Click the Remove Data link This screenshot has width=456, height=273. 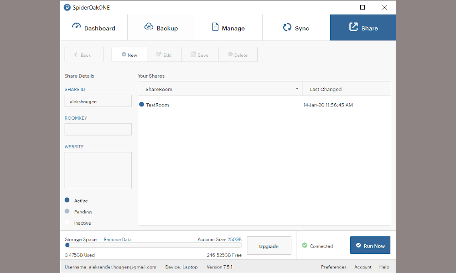coord(118,240)
